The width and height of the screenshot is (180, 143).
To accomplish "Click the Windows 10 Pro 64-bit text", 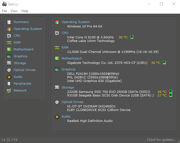I will 85,26.
